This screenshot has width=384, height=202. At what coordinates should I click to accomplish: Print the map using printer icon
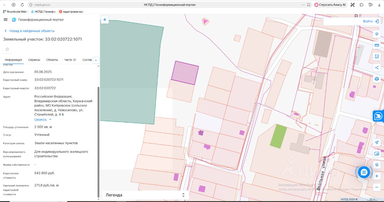point(377,79)
